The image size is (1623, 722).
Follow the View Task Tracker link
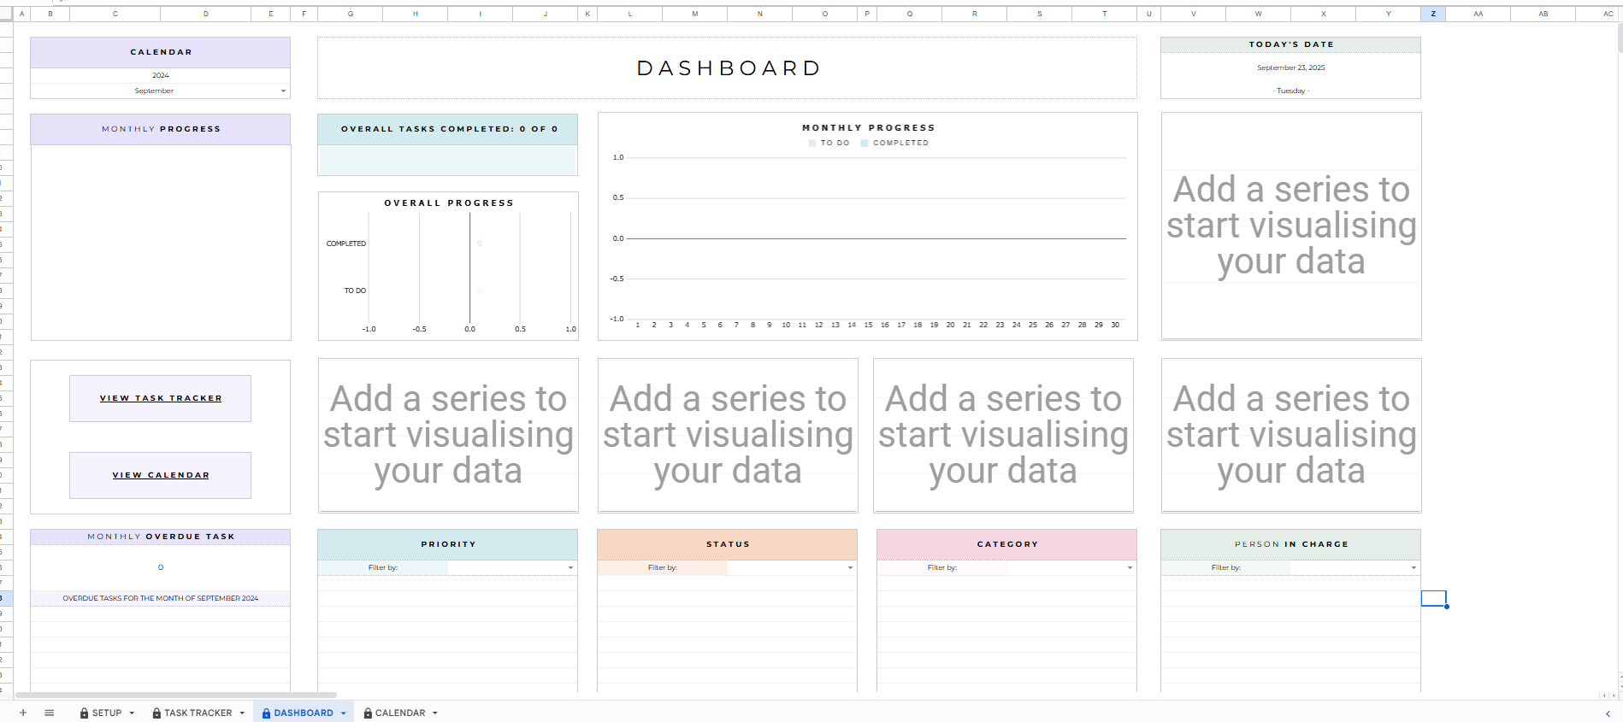point(161,398)
